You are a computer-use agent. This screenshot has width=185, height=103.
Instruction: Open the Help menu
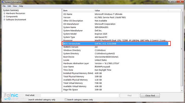click(x=21, y=6)
